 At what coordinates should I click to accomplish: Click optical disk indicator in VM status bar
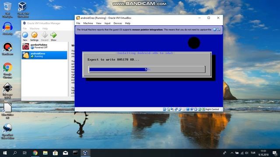click(168, 109)
